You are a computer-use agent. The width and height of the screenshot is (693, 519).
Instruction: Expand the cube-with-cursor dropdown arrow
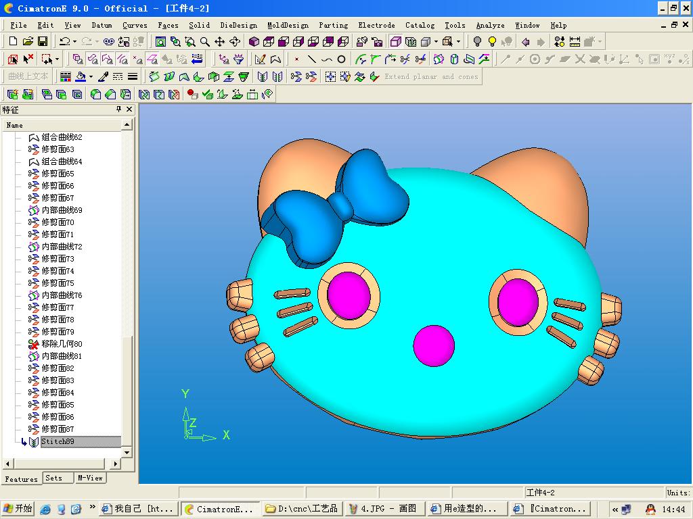point(458,41)
